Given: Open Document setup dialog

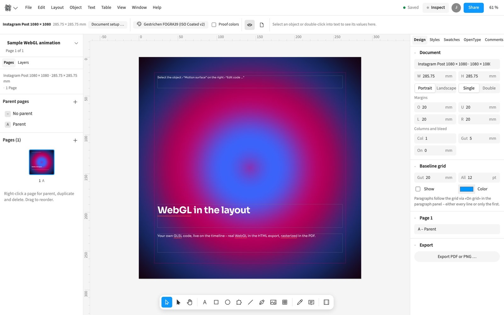Looking at the screenshot, I should tap(108, 24).
